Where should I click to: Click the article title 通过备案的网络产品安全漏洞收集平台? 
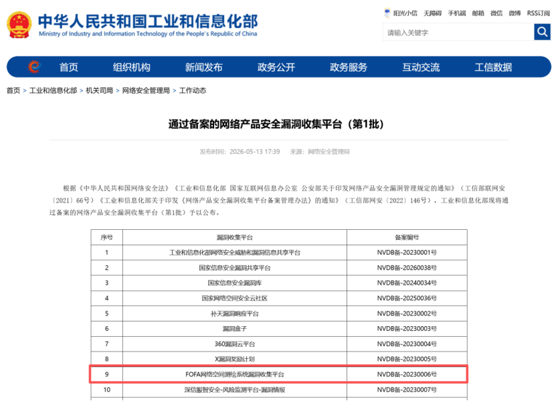tap(276, 124)
